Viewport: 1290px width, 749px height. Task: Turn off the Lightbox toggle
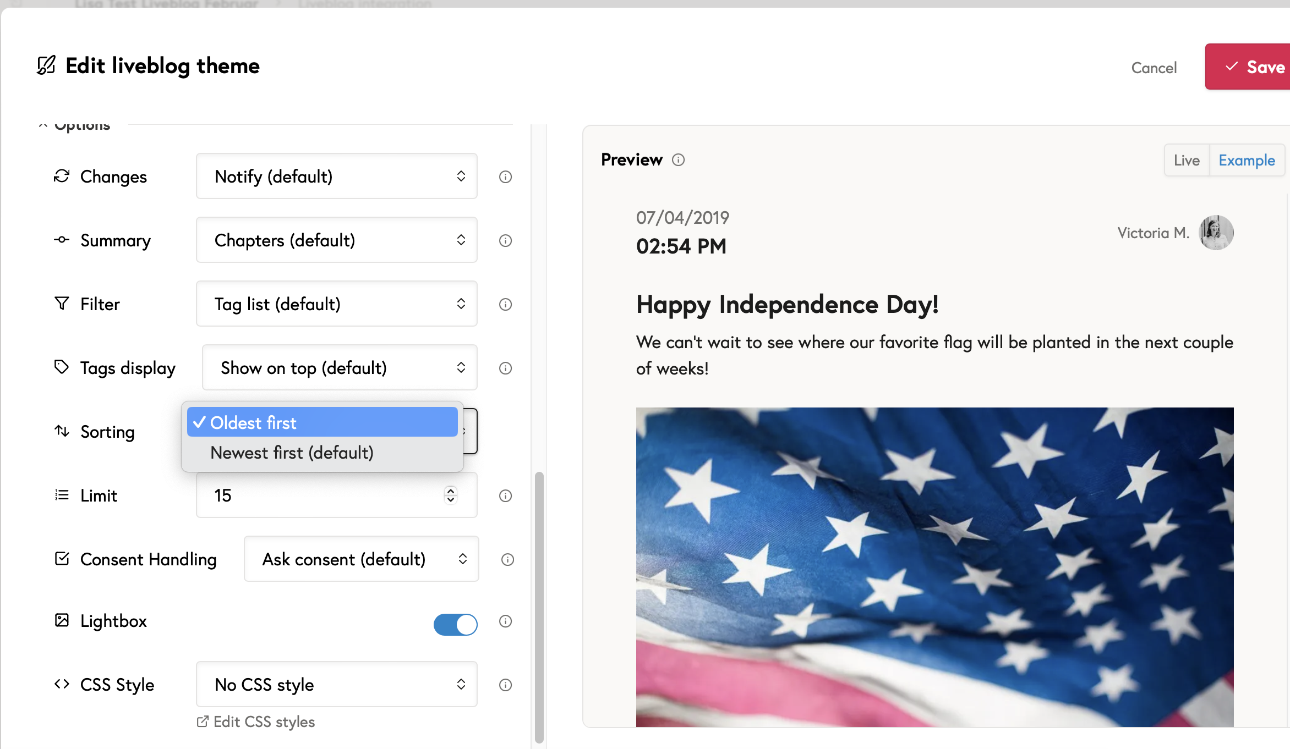pyautogui.click(x=455, y=624)
